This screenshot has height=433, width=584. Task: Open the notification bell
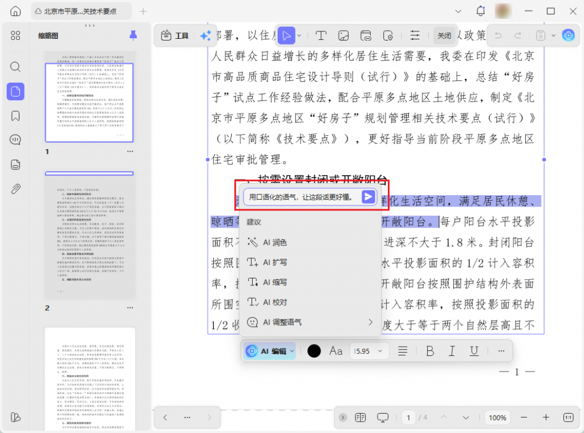pos(481,11)
